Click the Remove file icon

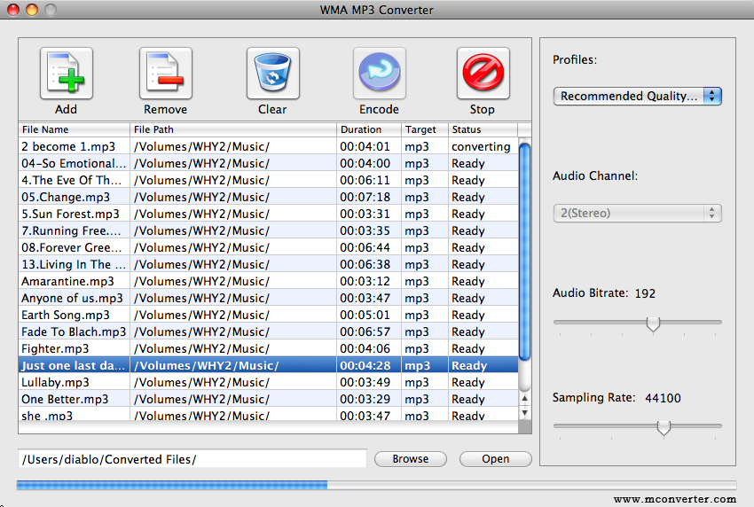click(165, 74)
